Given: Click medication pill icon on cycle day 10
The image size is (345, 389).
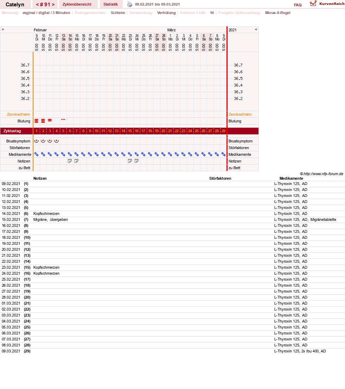Looking at the screenshot, I should coord(97,154).
